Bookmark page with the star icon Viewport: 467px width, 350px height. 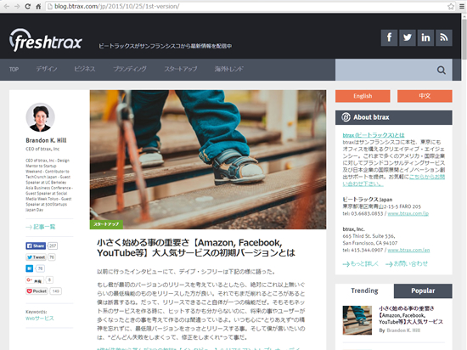pyautogui.click(x=451, y=6)
